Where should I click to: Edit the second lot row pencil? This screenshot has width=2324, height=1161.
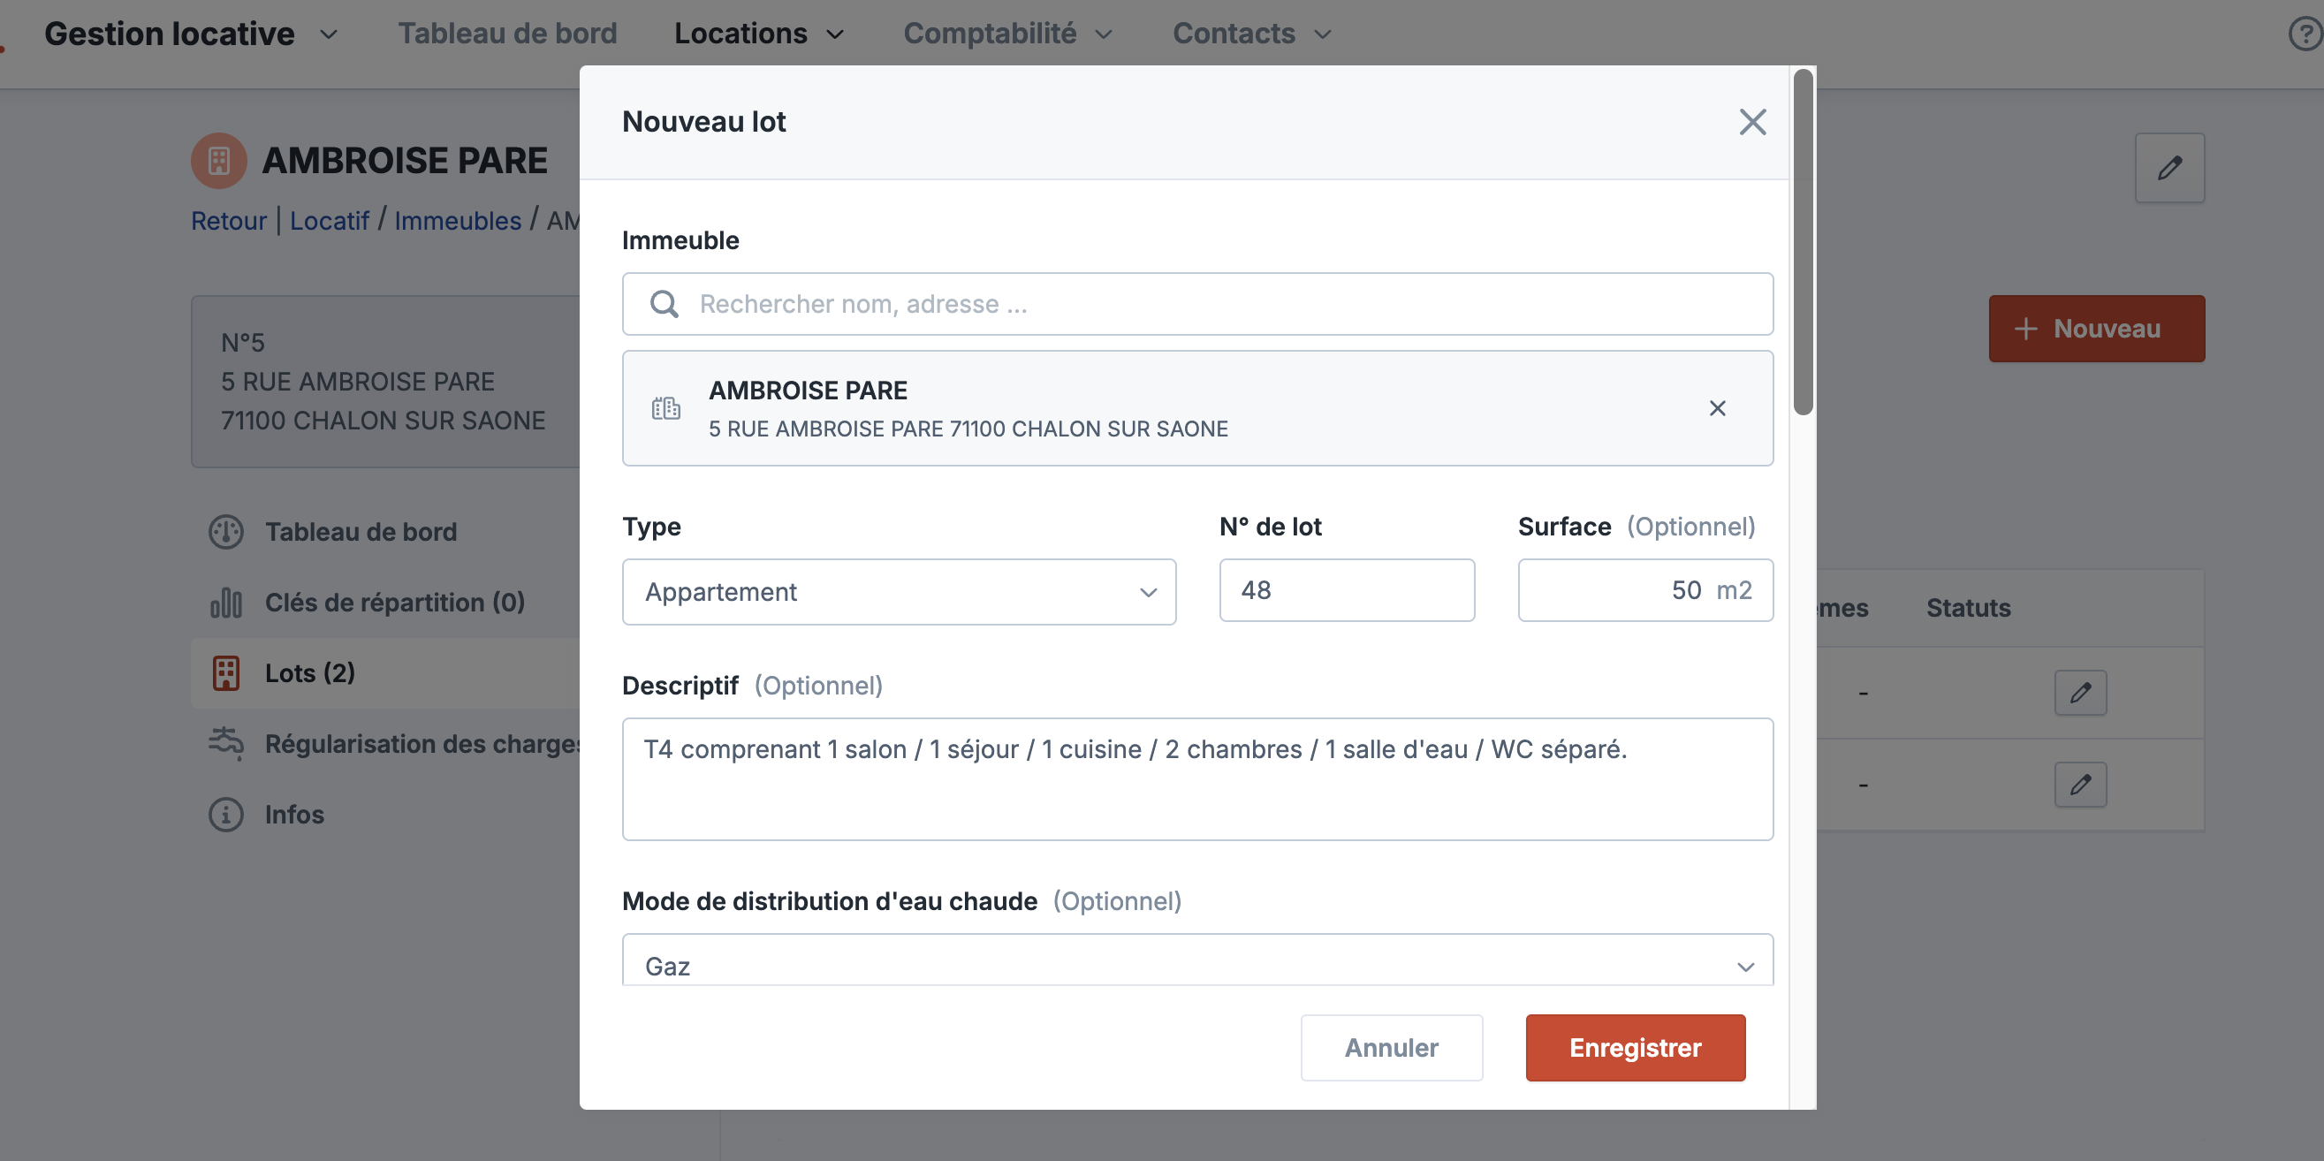tap(2079, 785)
